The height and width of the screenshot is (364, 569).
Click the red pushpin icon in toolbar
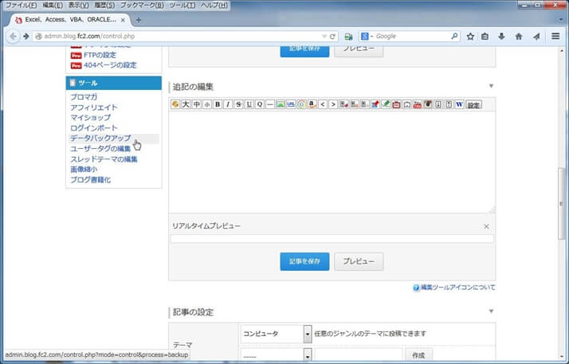pos(375,104)
